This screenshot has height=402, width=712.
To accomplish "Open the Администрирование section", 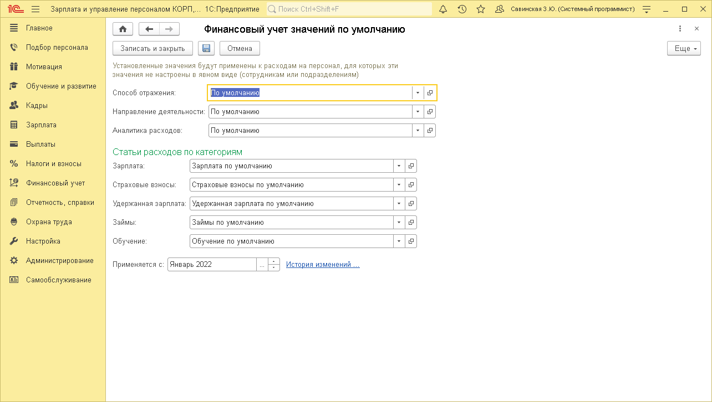I will 53,261.
